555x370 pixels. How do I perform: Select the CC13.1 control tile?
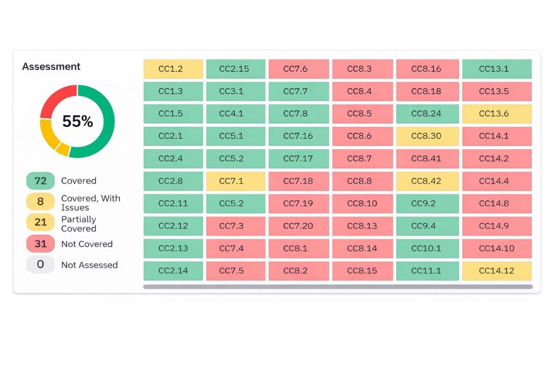click(x=497, y=69)
